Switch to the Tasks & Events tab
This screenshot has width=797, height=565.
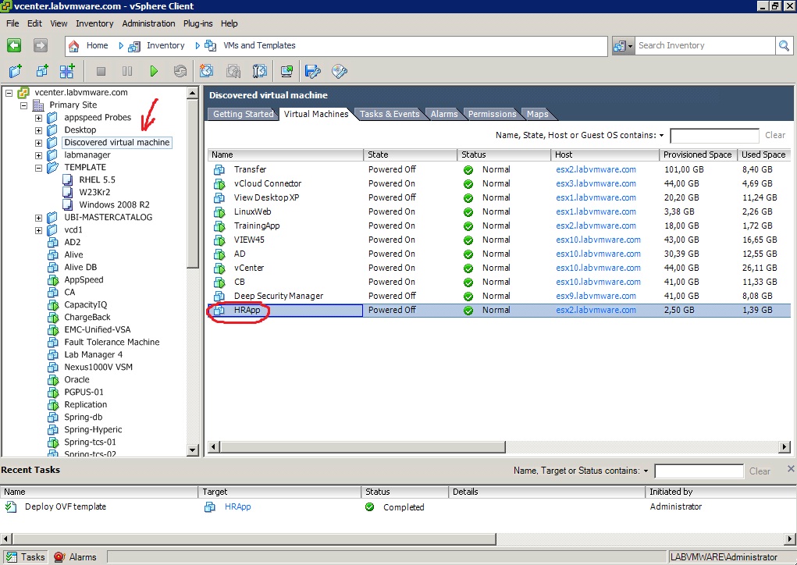click(390, 114)
